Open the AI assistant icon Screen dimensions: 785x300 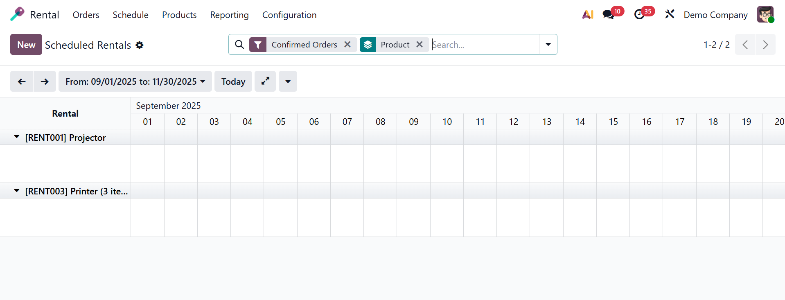[588, 15]
